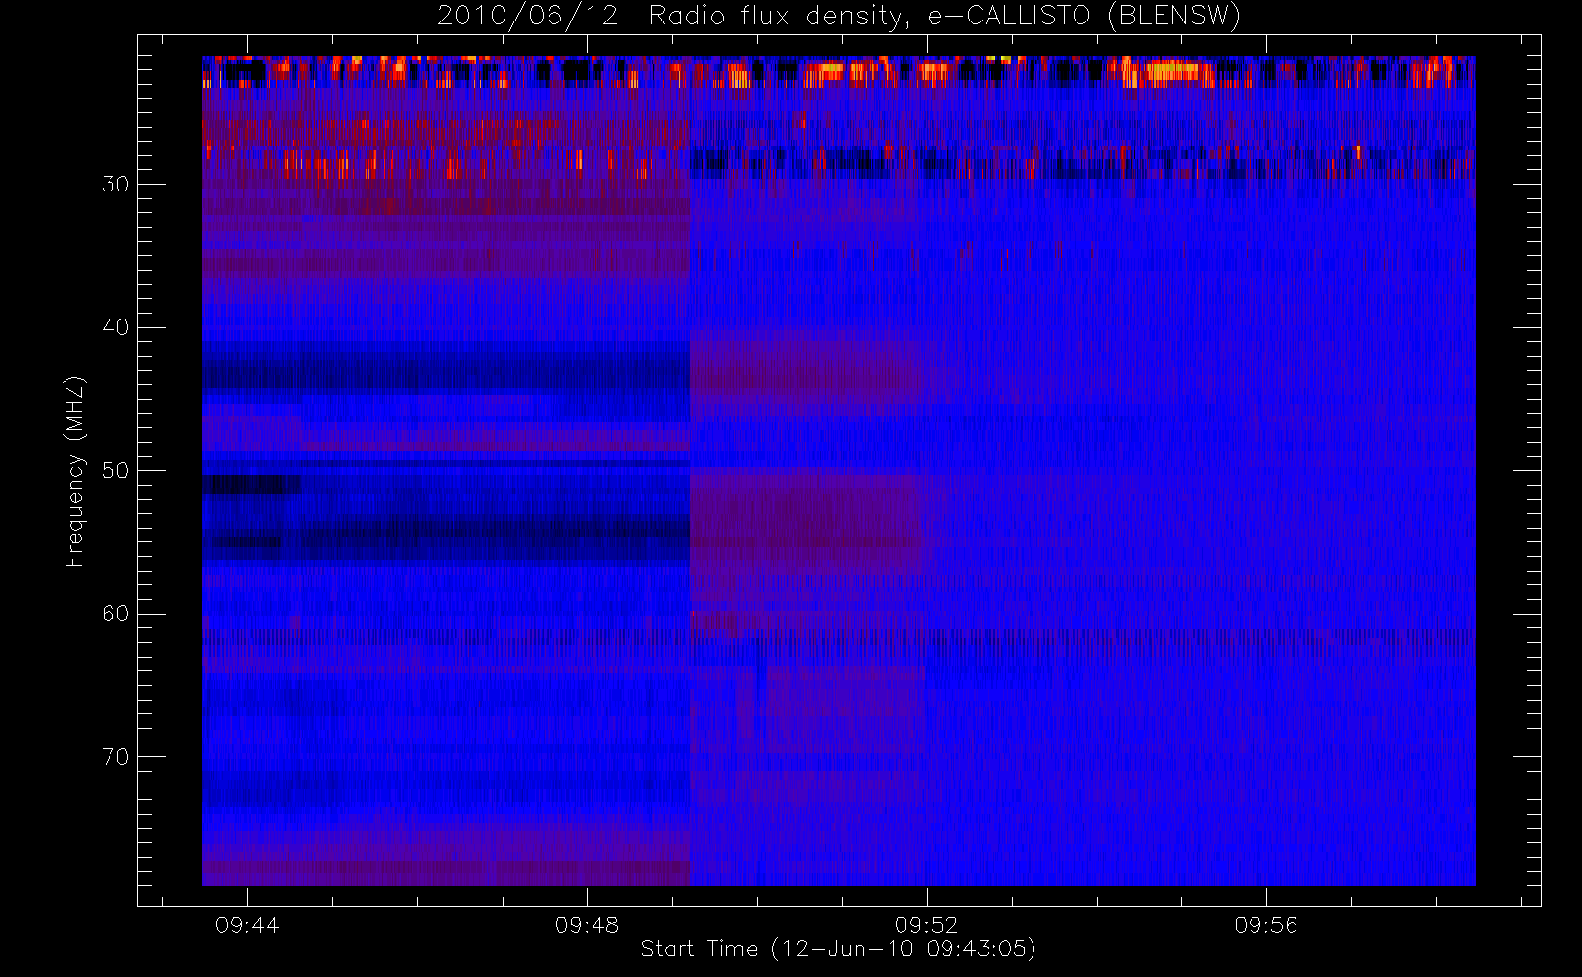Image resolution: width=1582 pixels, height=977 pixels.
Task: Click the 50 frequency tick label
Action: (x=115, y=470)
